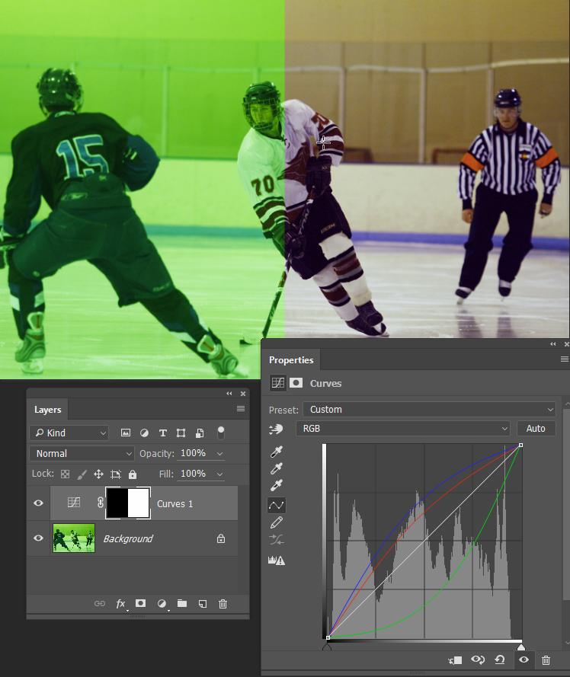This screenshot has height=677, width=570.
Task: Click lock position move icon
Action: click(x=98, y=474)
